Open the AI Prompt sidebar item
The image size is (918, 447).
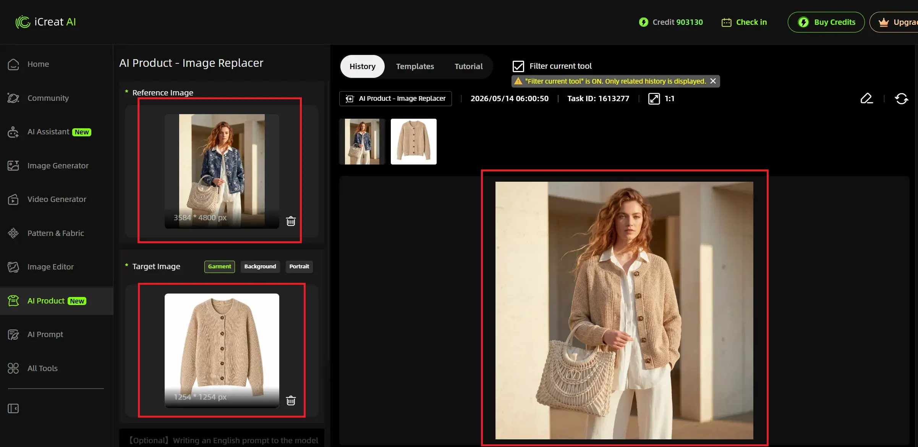(57, 334)
